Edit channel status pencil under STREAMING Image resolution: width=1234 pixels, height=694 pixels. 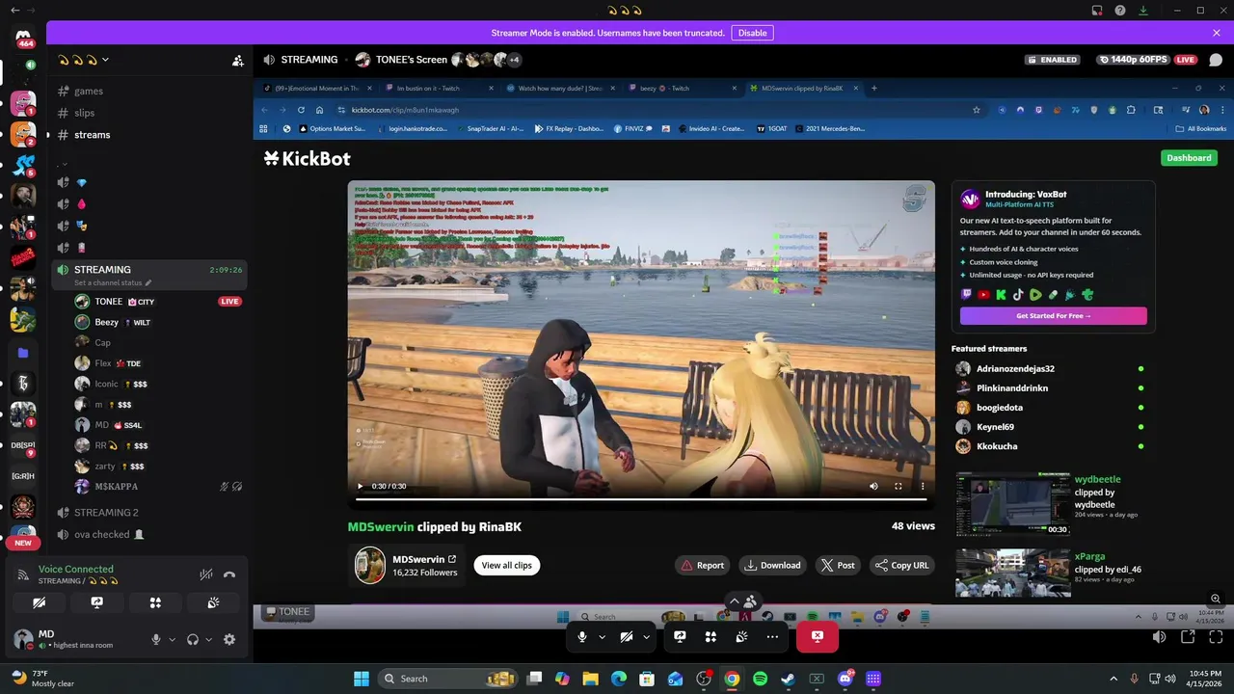pos(148,283)
